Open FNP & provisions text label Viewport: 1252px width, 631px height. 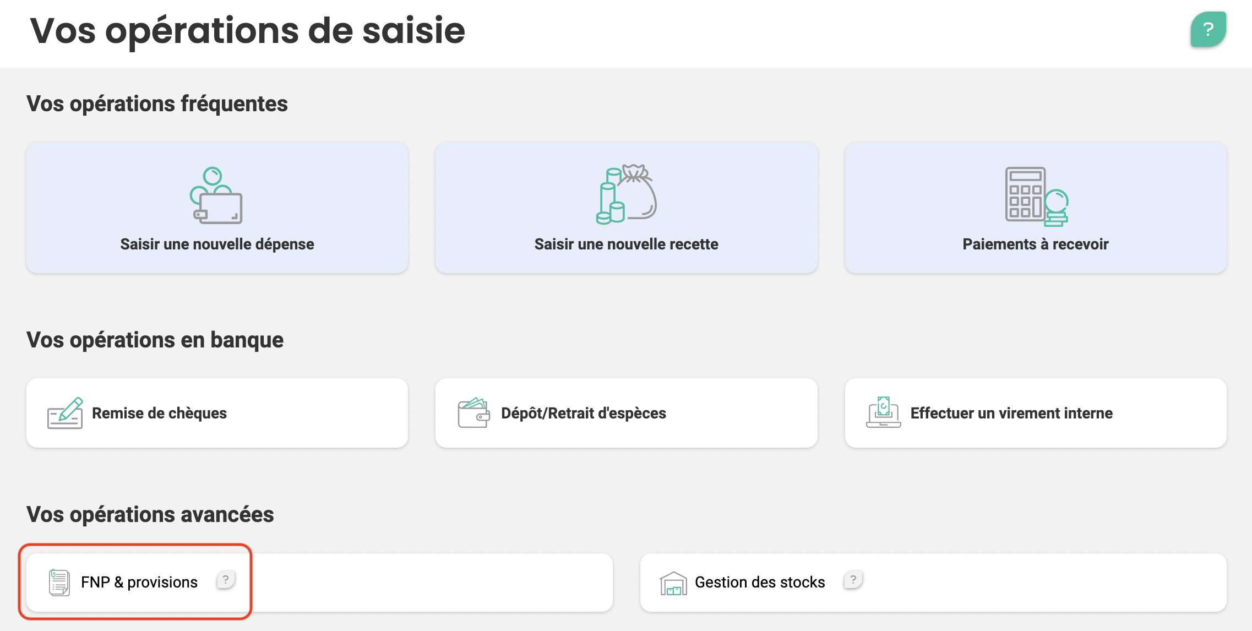click(139, 583)
